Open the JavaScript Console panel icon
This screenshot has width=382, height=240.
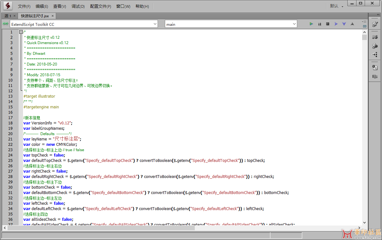tap(375, 24)
